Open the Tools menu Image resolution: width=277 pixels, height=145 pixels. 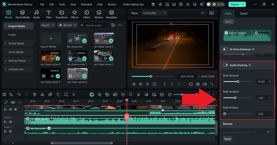tap(62, 4)
